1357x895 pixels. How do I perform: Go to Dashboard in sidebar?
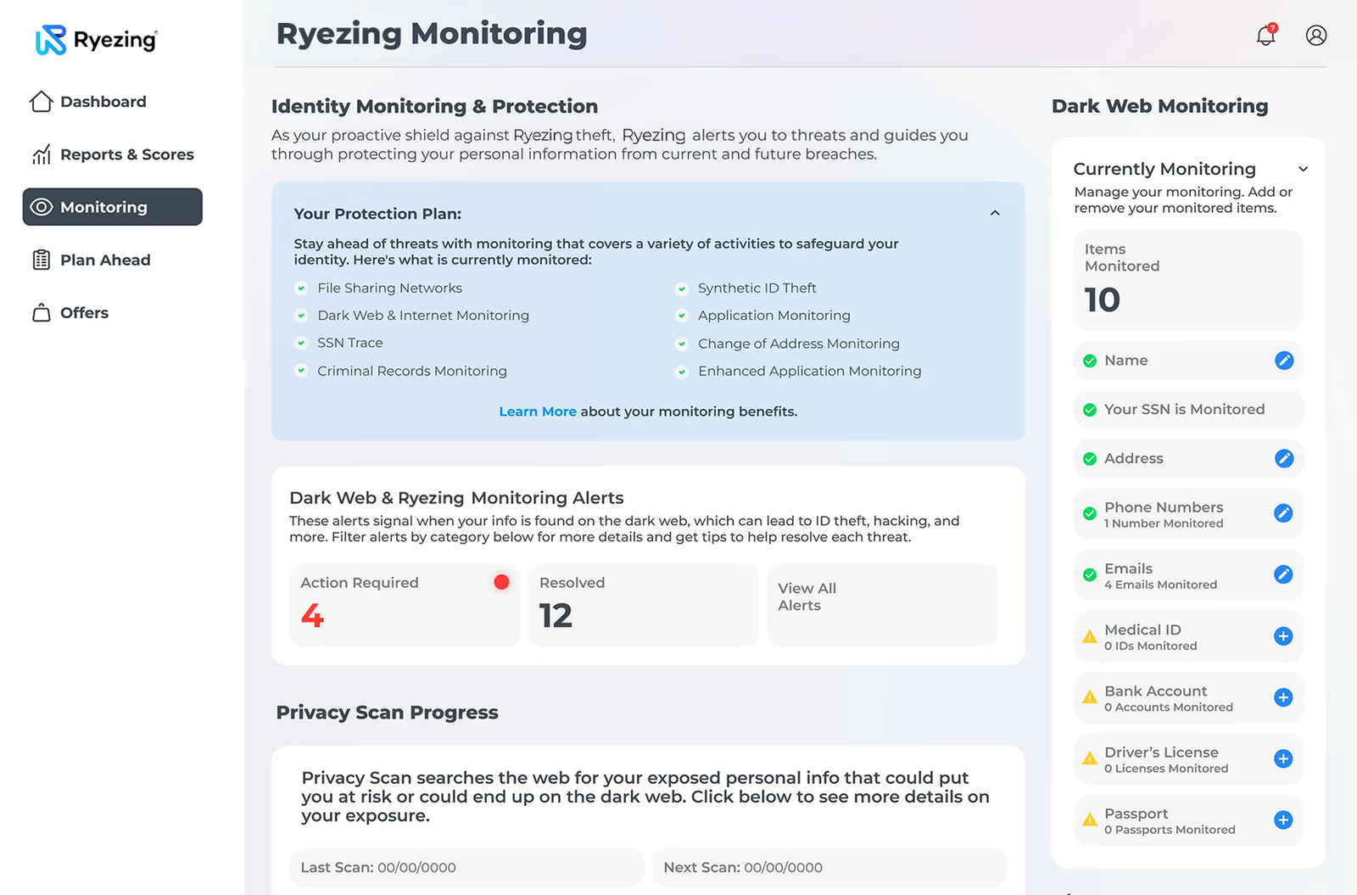pyautogui.click(x=103, y=102)
